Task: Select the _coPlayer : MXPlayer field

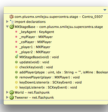Action: click(x=36, y=42)
